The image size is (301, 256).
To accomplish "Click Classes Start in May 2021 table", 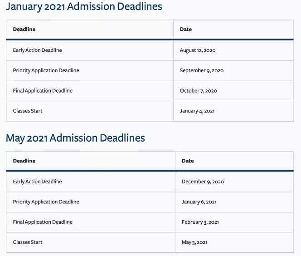I will pos(28,242).
